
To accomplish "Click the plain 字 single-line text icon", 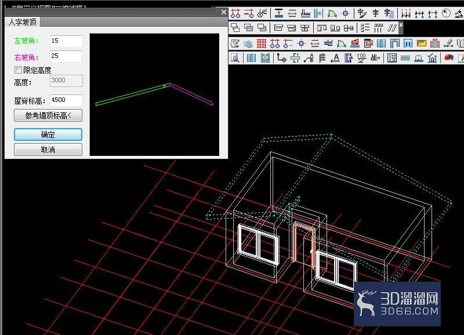I will click(x=375, y=13).
